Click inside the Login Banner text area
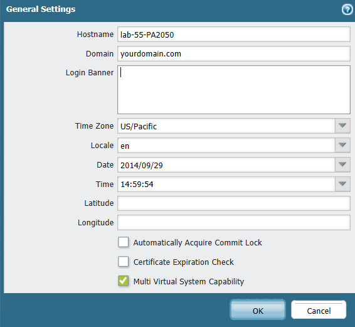355x327 pixels. click(x=234, y=90)
